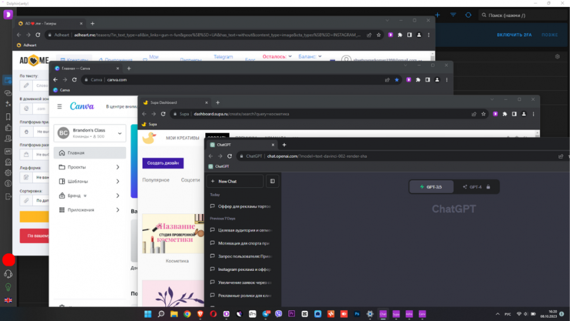
Task: Expand the Brandon's Class team dropdown
Action: (120, 134)
